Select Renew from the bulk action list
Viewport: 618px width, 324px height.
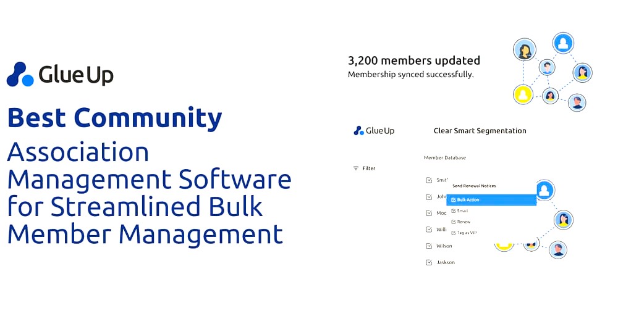461,222
